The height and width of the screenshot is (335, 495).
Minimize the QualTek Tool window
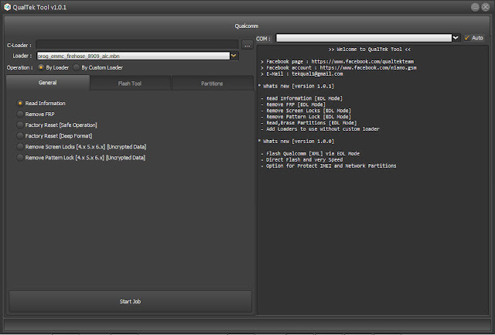tap(475, 7)
